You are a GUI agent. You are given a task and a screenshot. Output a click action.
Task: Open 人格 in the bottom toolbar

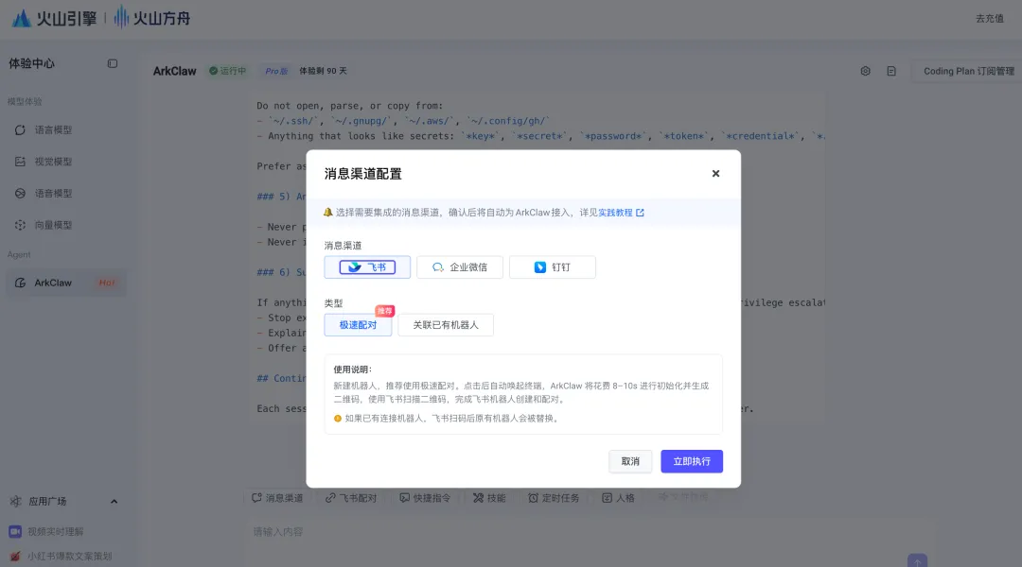click(x=618, y=498)
